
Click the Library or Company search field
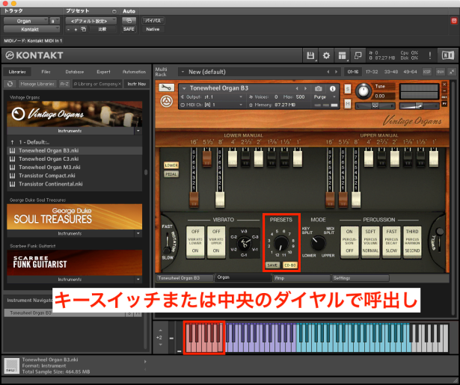(97, 84)
